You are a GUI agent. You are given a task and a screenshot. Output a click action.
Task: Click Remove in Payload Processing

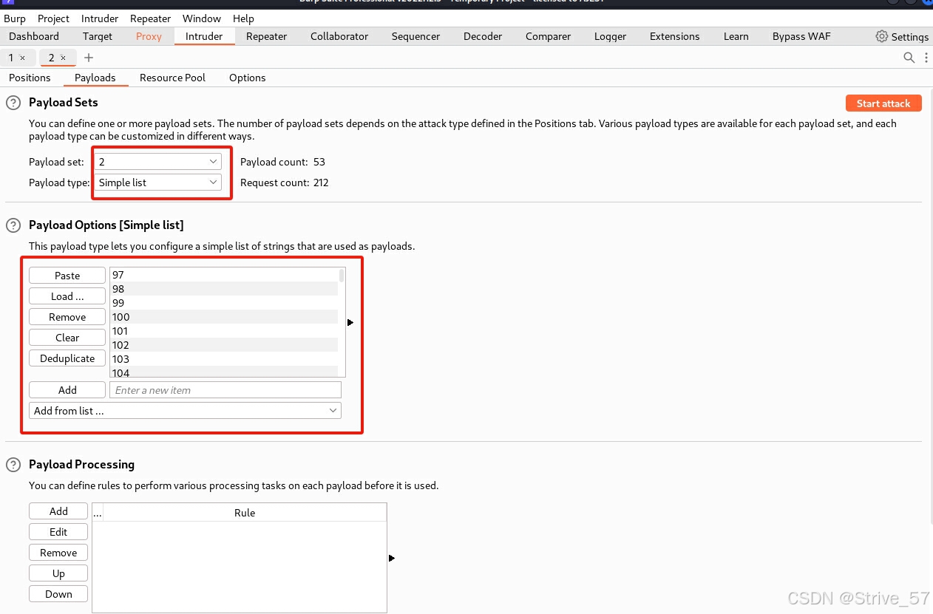pos(58,553)
